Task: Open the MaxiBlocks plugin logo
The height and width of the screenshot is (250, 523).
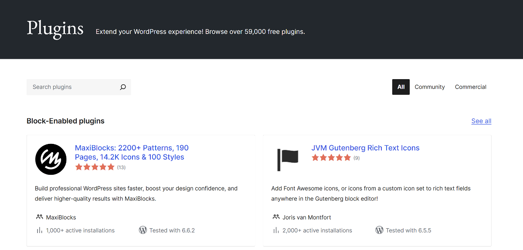Action: (x=51, y=160)
